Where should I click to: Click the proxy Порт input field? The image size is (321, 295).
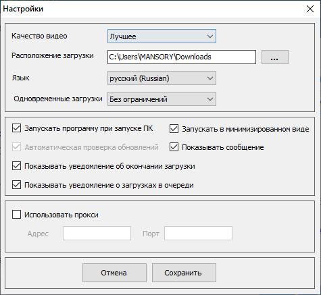pos(198,234)
